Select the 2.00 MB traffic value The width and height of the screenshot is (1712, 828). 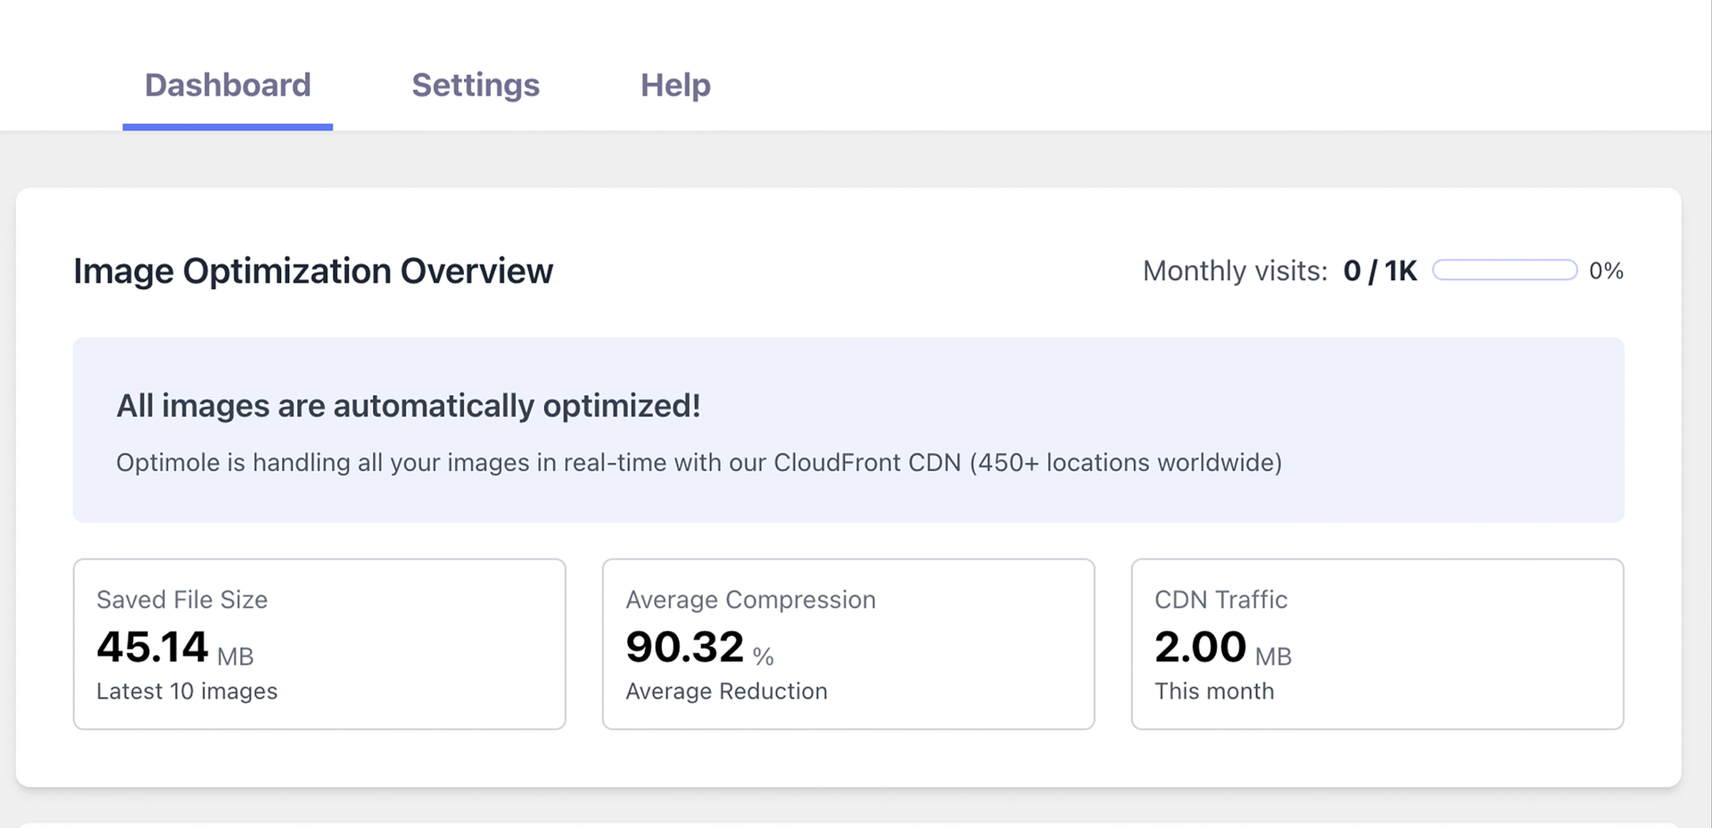click(x=1222, y=648)
